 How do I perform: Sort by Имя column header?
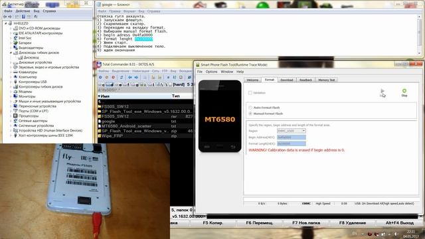(134, 96)
